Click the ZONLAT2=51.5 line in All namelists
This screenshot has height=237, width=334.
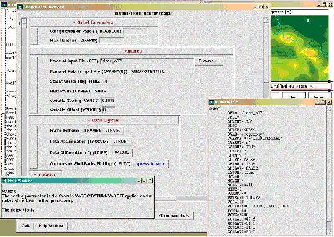[x=241, y=223]
